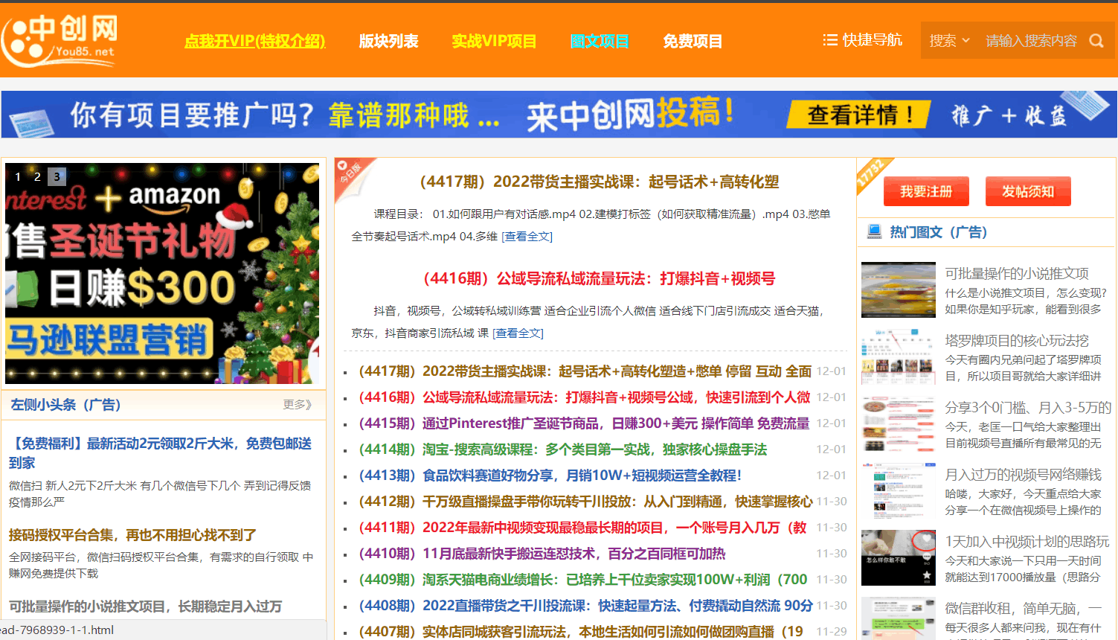Open the 免费项目 nav item
This screenshot has width=1118, height=640.
coord(693,41)
